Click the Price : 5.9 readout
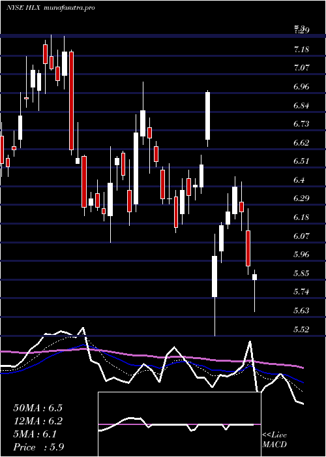 point(38,447)
